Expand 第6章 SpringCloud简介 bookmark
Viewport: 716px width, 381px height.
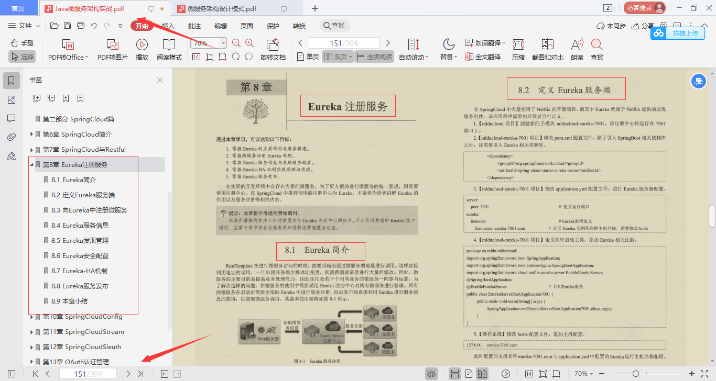click(32, 135)
